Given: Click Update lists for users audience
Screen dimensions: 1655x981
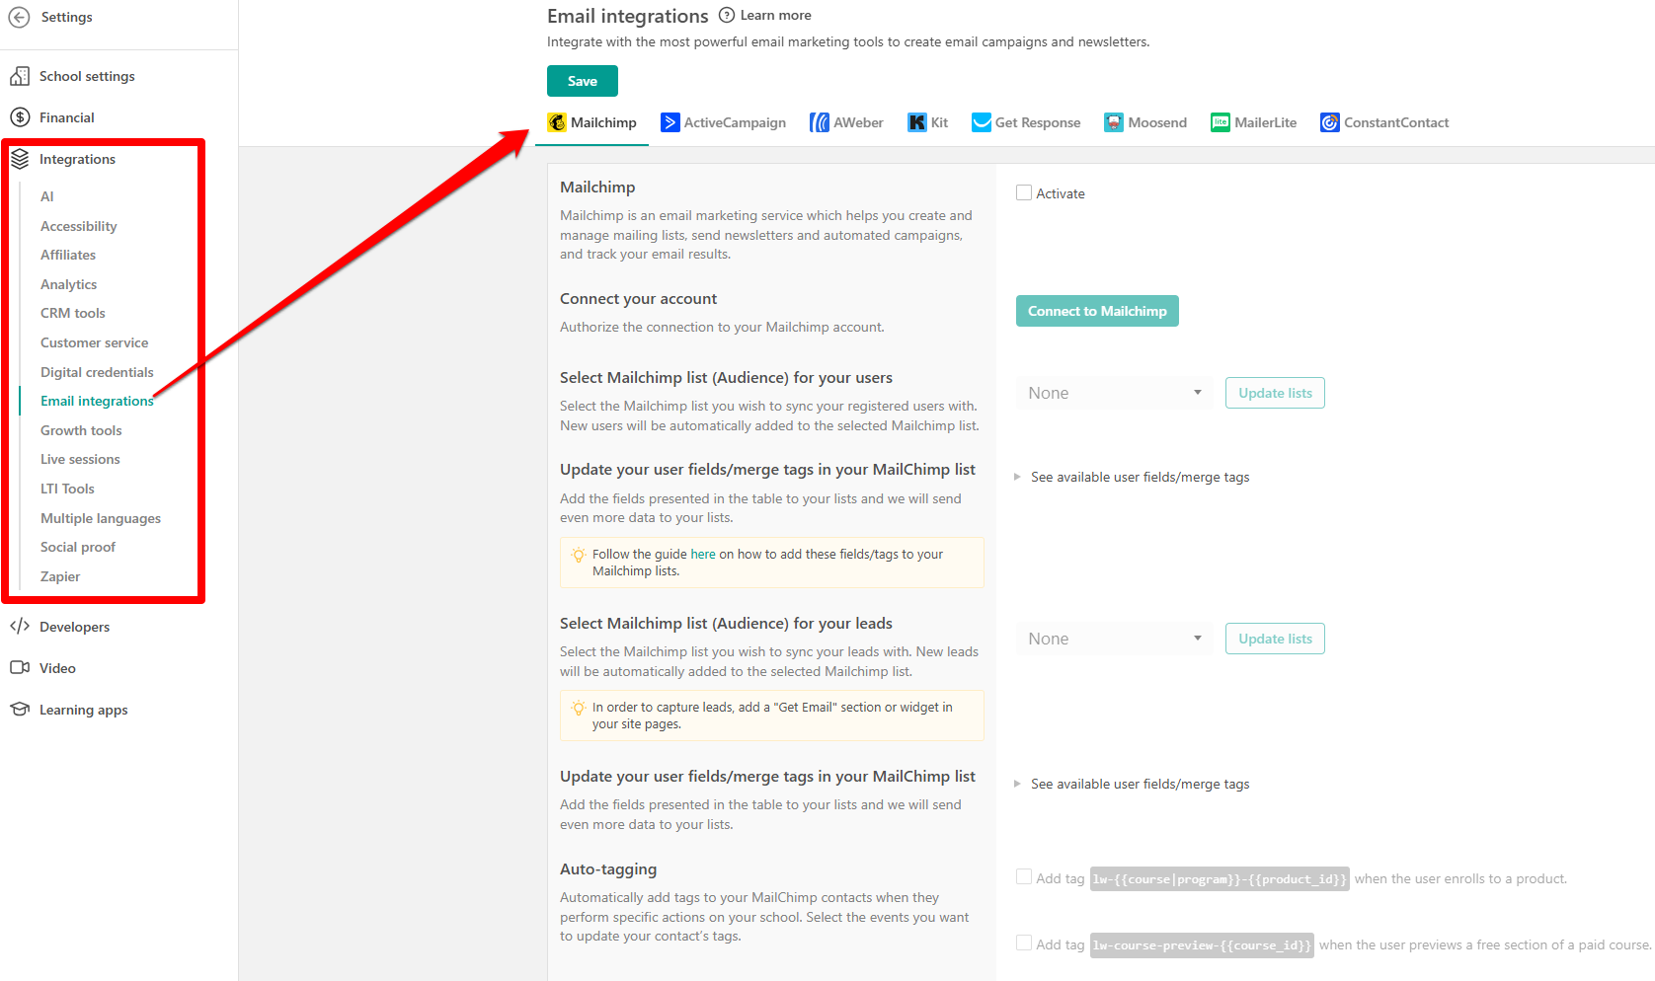Looking at the screenshot, I should tap(1275, 393).
